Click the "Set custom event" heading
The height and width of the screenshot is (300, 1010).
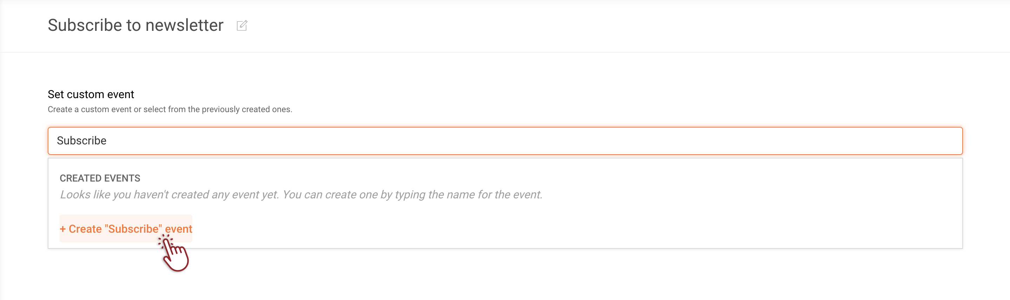point(91,94)
